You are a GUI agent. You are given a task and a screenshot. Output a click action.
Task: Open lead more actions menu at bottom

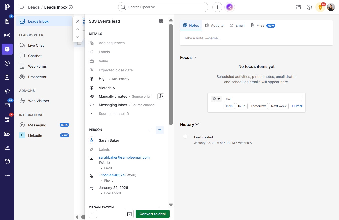pos(93,214)
